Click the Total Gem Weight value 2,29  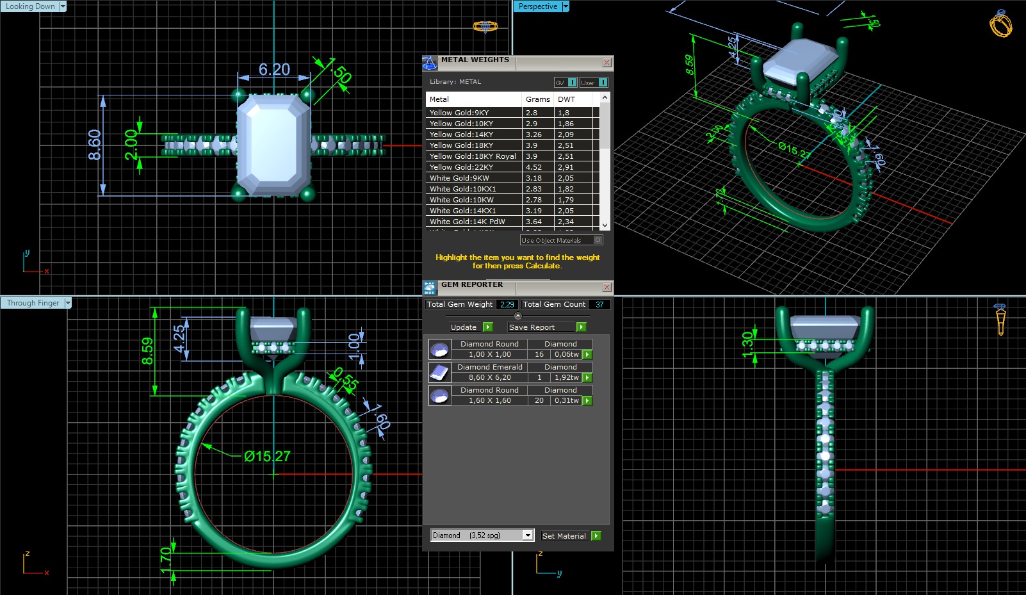tap(507, 305)
